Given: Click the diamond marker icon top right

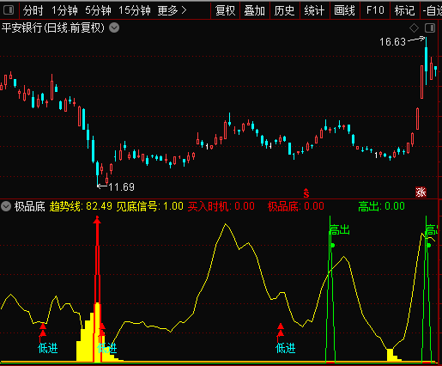Looking at the screenshot, I should click(414, 28).
